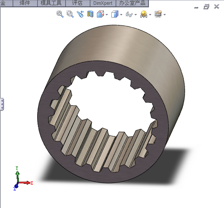Click the Zoom to Fit icon
Screen dimensions: 224x208
tap(60, 14)
